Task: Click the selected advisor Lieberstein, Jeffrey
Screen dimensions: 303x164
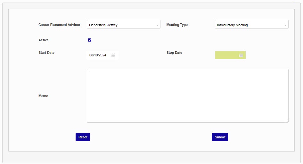Action: point(103,25)
